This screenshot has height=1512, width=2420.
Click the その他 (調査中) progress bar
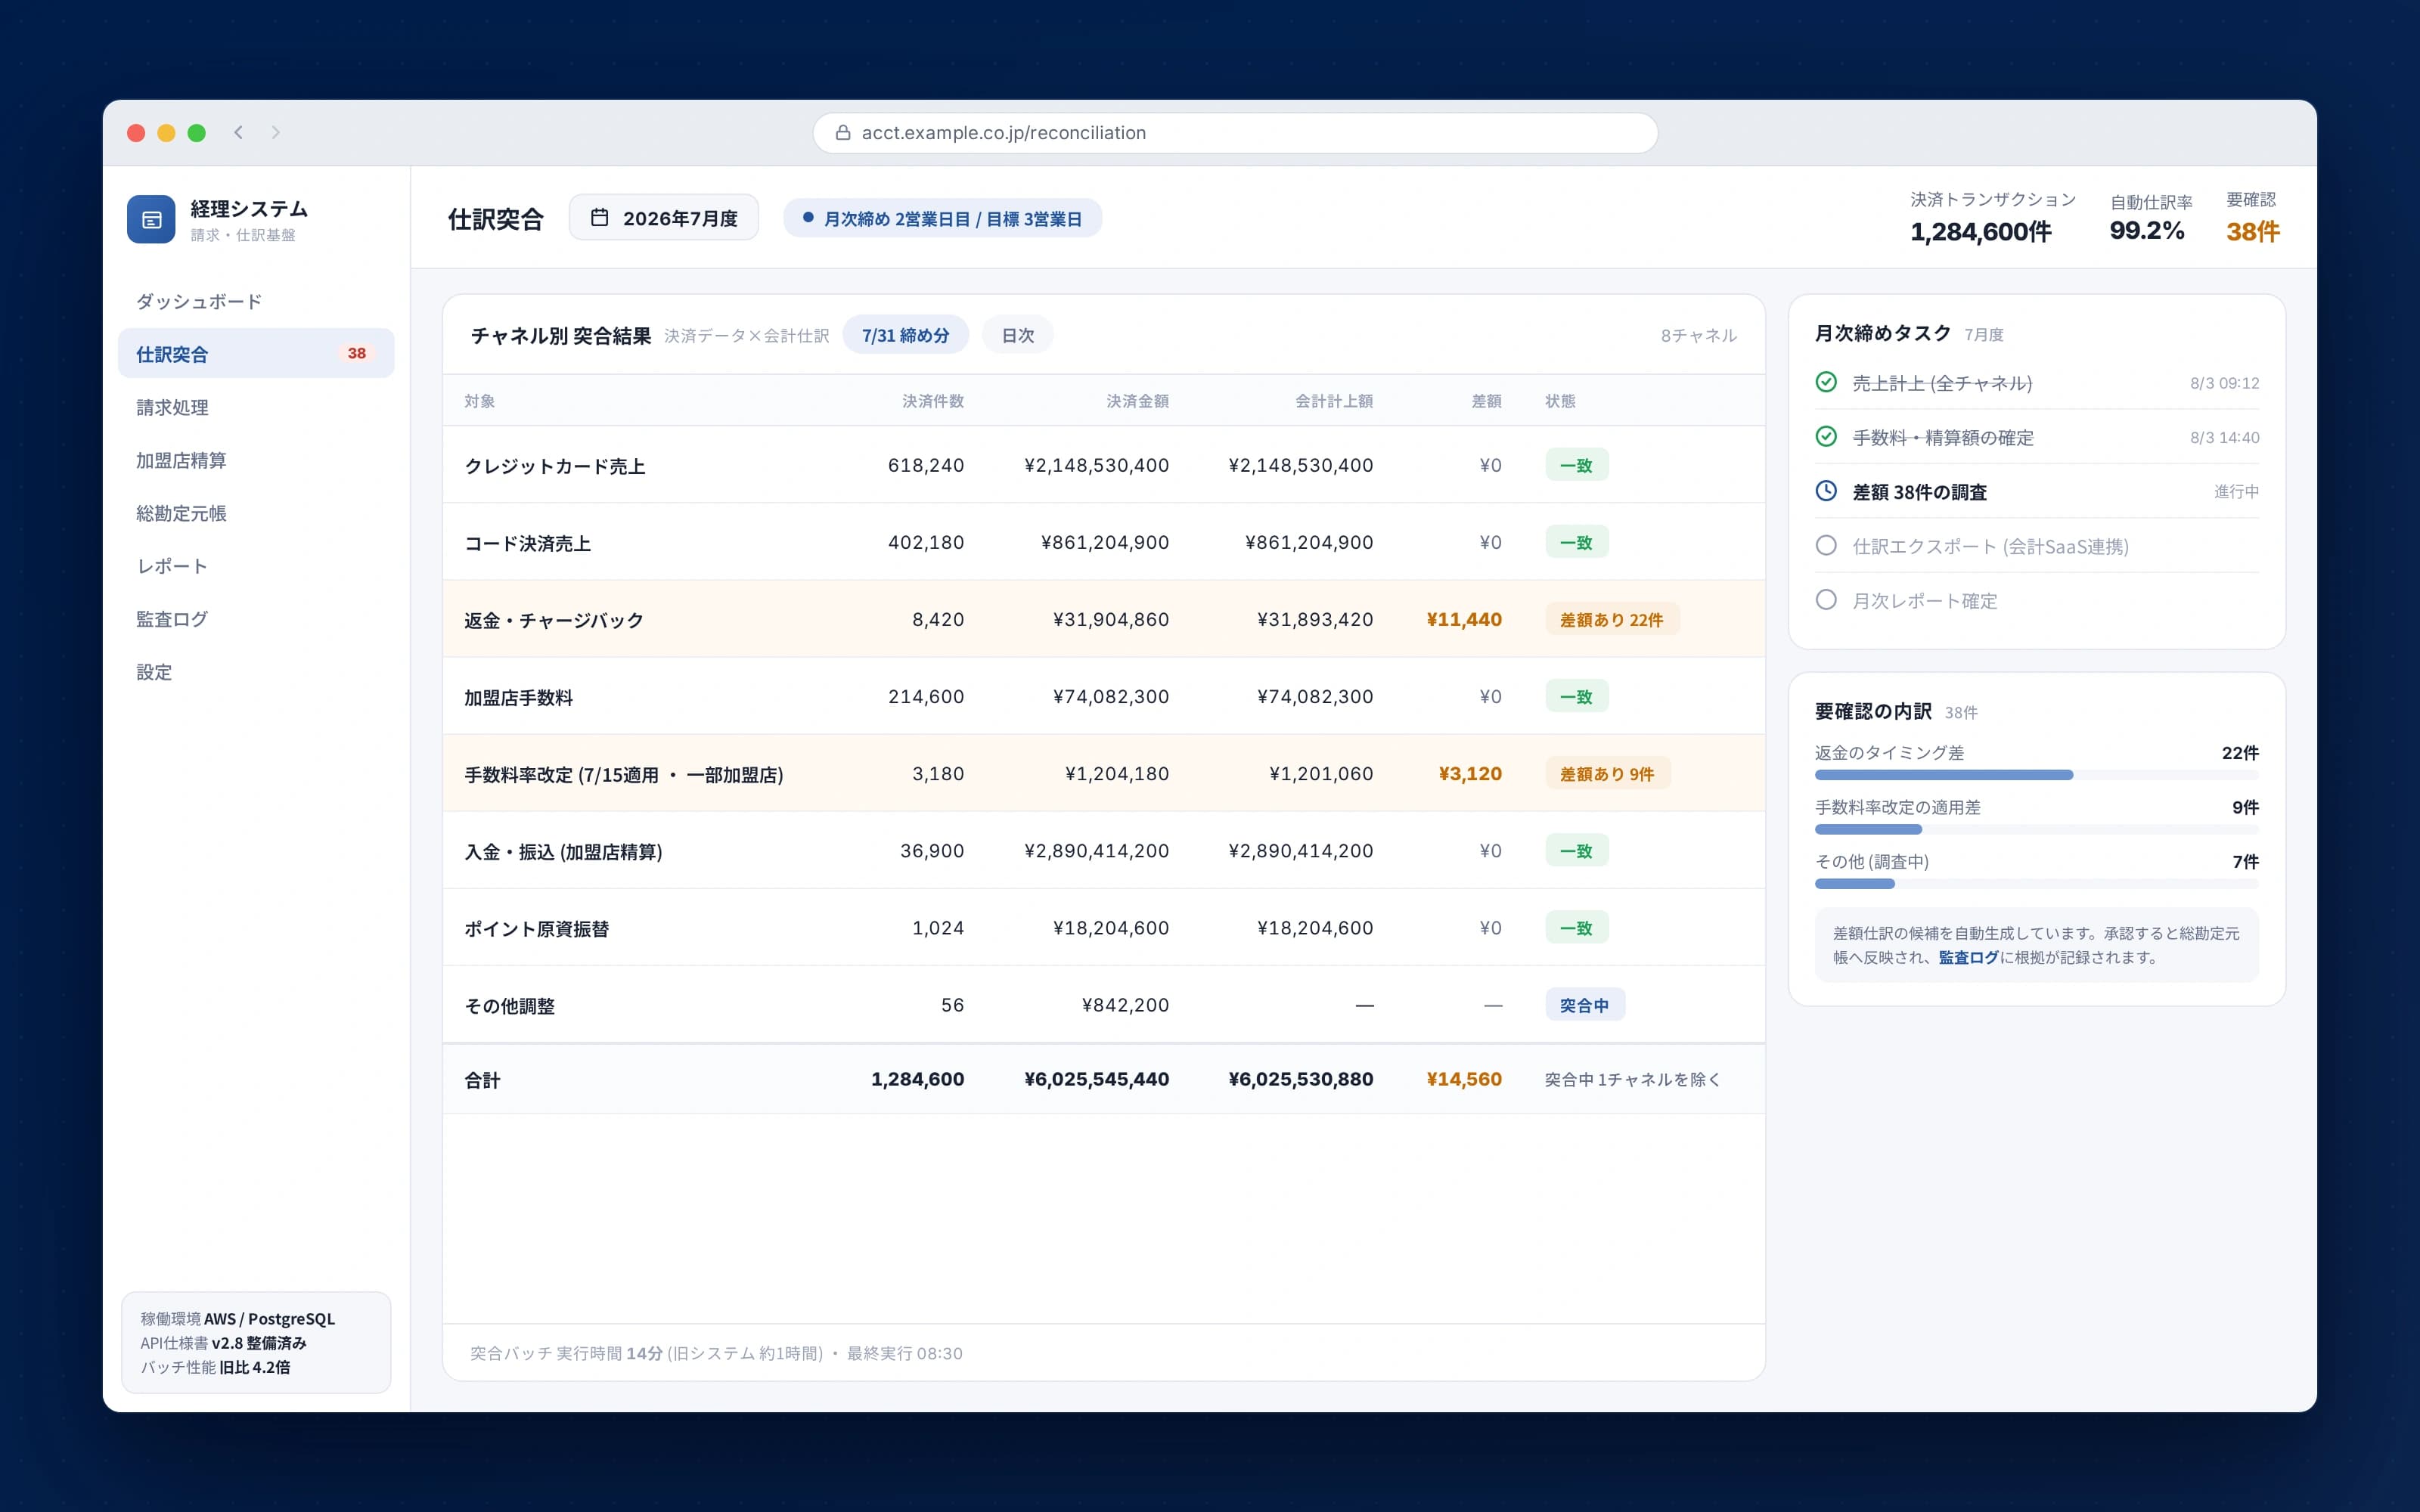[2036, 884]
